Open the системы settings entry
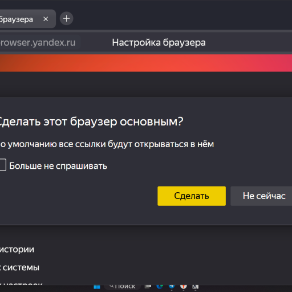292x292 pixels. [20, 267]
